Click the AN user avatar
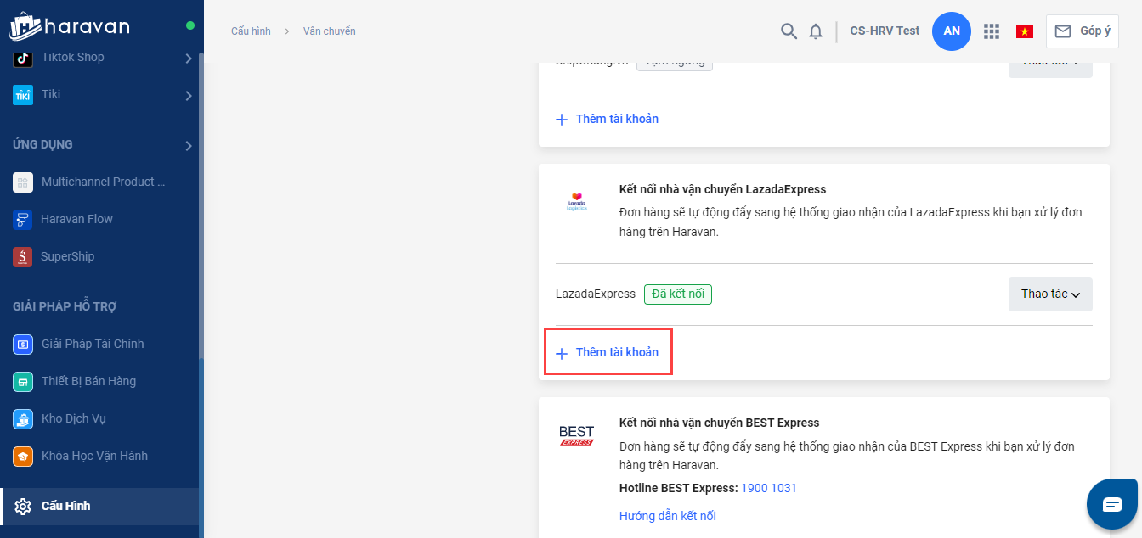1142x538 pixels. pyautogui.click(x=951, y=31)
